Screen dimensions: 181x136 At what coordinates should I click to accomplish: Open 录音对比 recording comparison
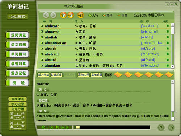click(x=17, y=63)
